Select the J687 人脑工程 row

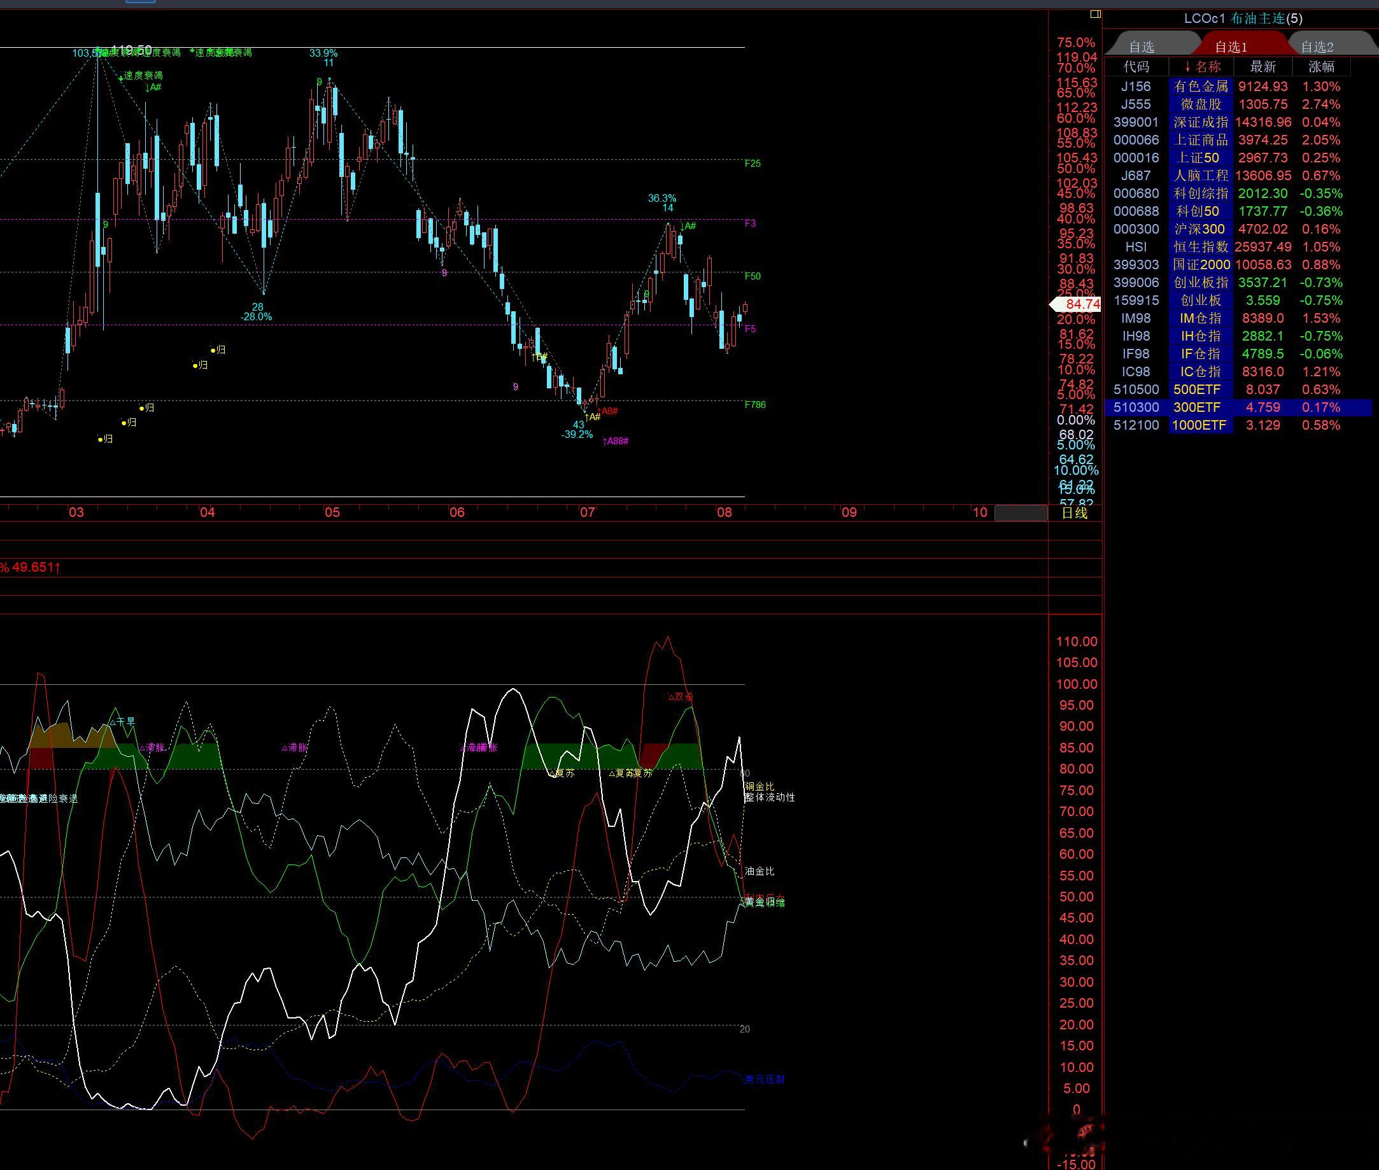pyautogui.click(x=1238, y=176)
